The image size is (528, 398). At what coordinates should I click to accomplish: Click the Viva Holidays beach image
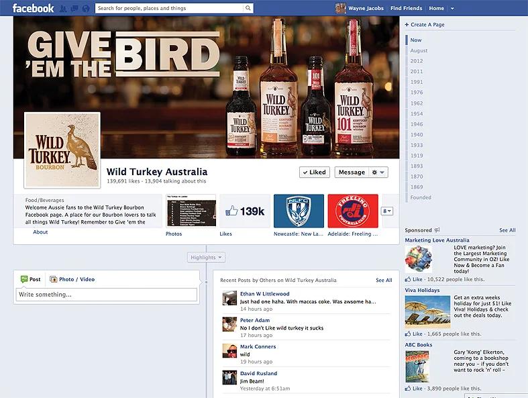pyautogui.click(x=427, y=311)
